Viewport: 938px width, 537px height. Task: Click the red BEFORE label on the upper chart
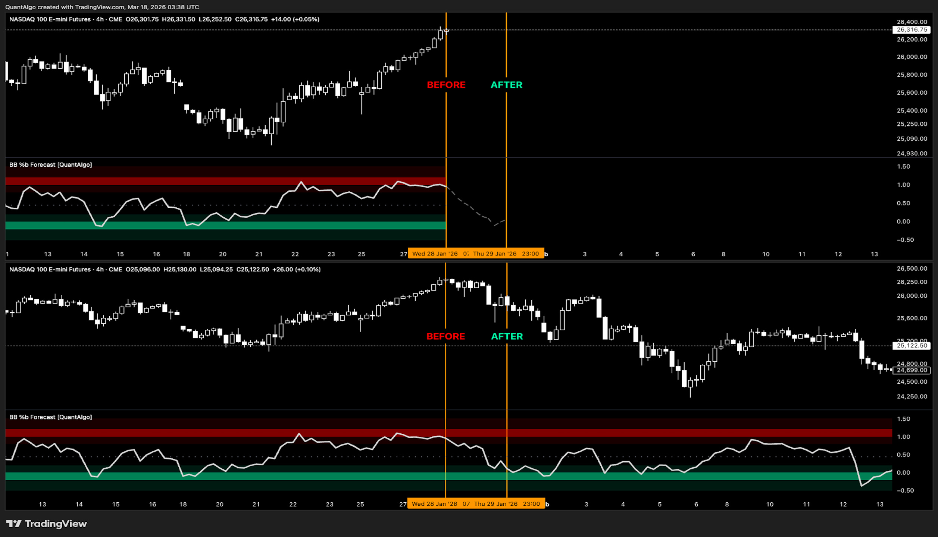coord(446,85)
